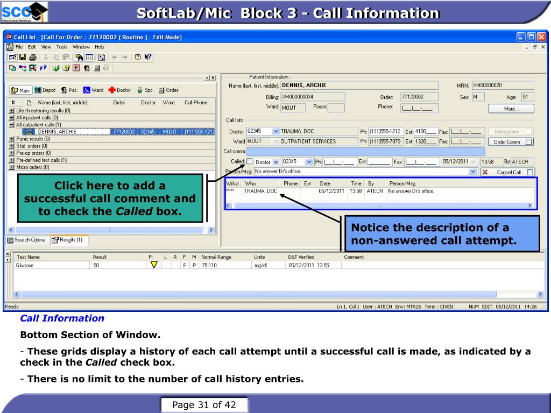Expand Stat orders node
The height and width of the screenshot is (413, 551).
[12, 146]
